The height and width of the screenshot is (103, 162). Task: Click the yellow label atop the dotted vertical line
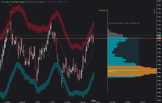pyautogui.click(x=103, y=11)
